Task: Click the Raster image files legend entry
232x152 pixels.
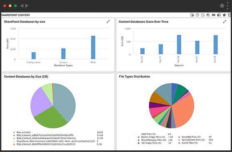Action: click(x=153, y=137)
